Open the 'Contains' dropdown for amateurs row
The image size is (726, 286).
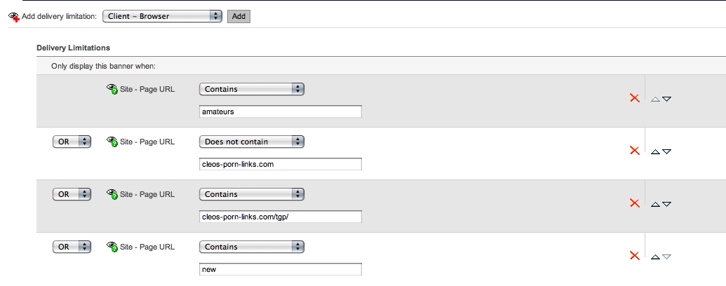pyautogui.click(x=251, y=89)
